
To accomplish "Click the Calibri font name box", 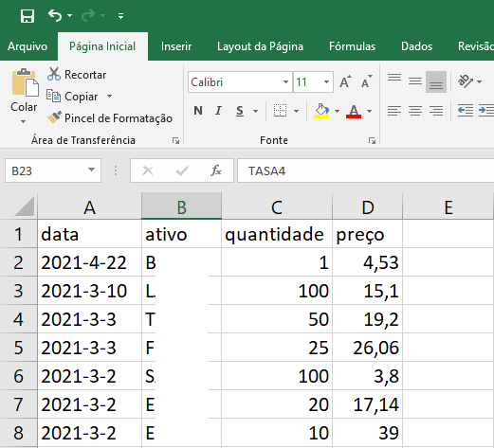I will (235, 82).
